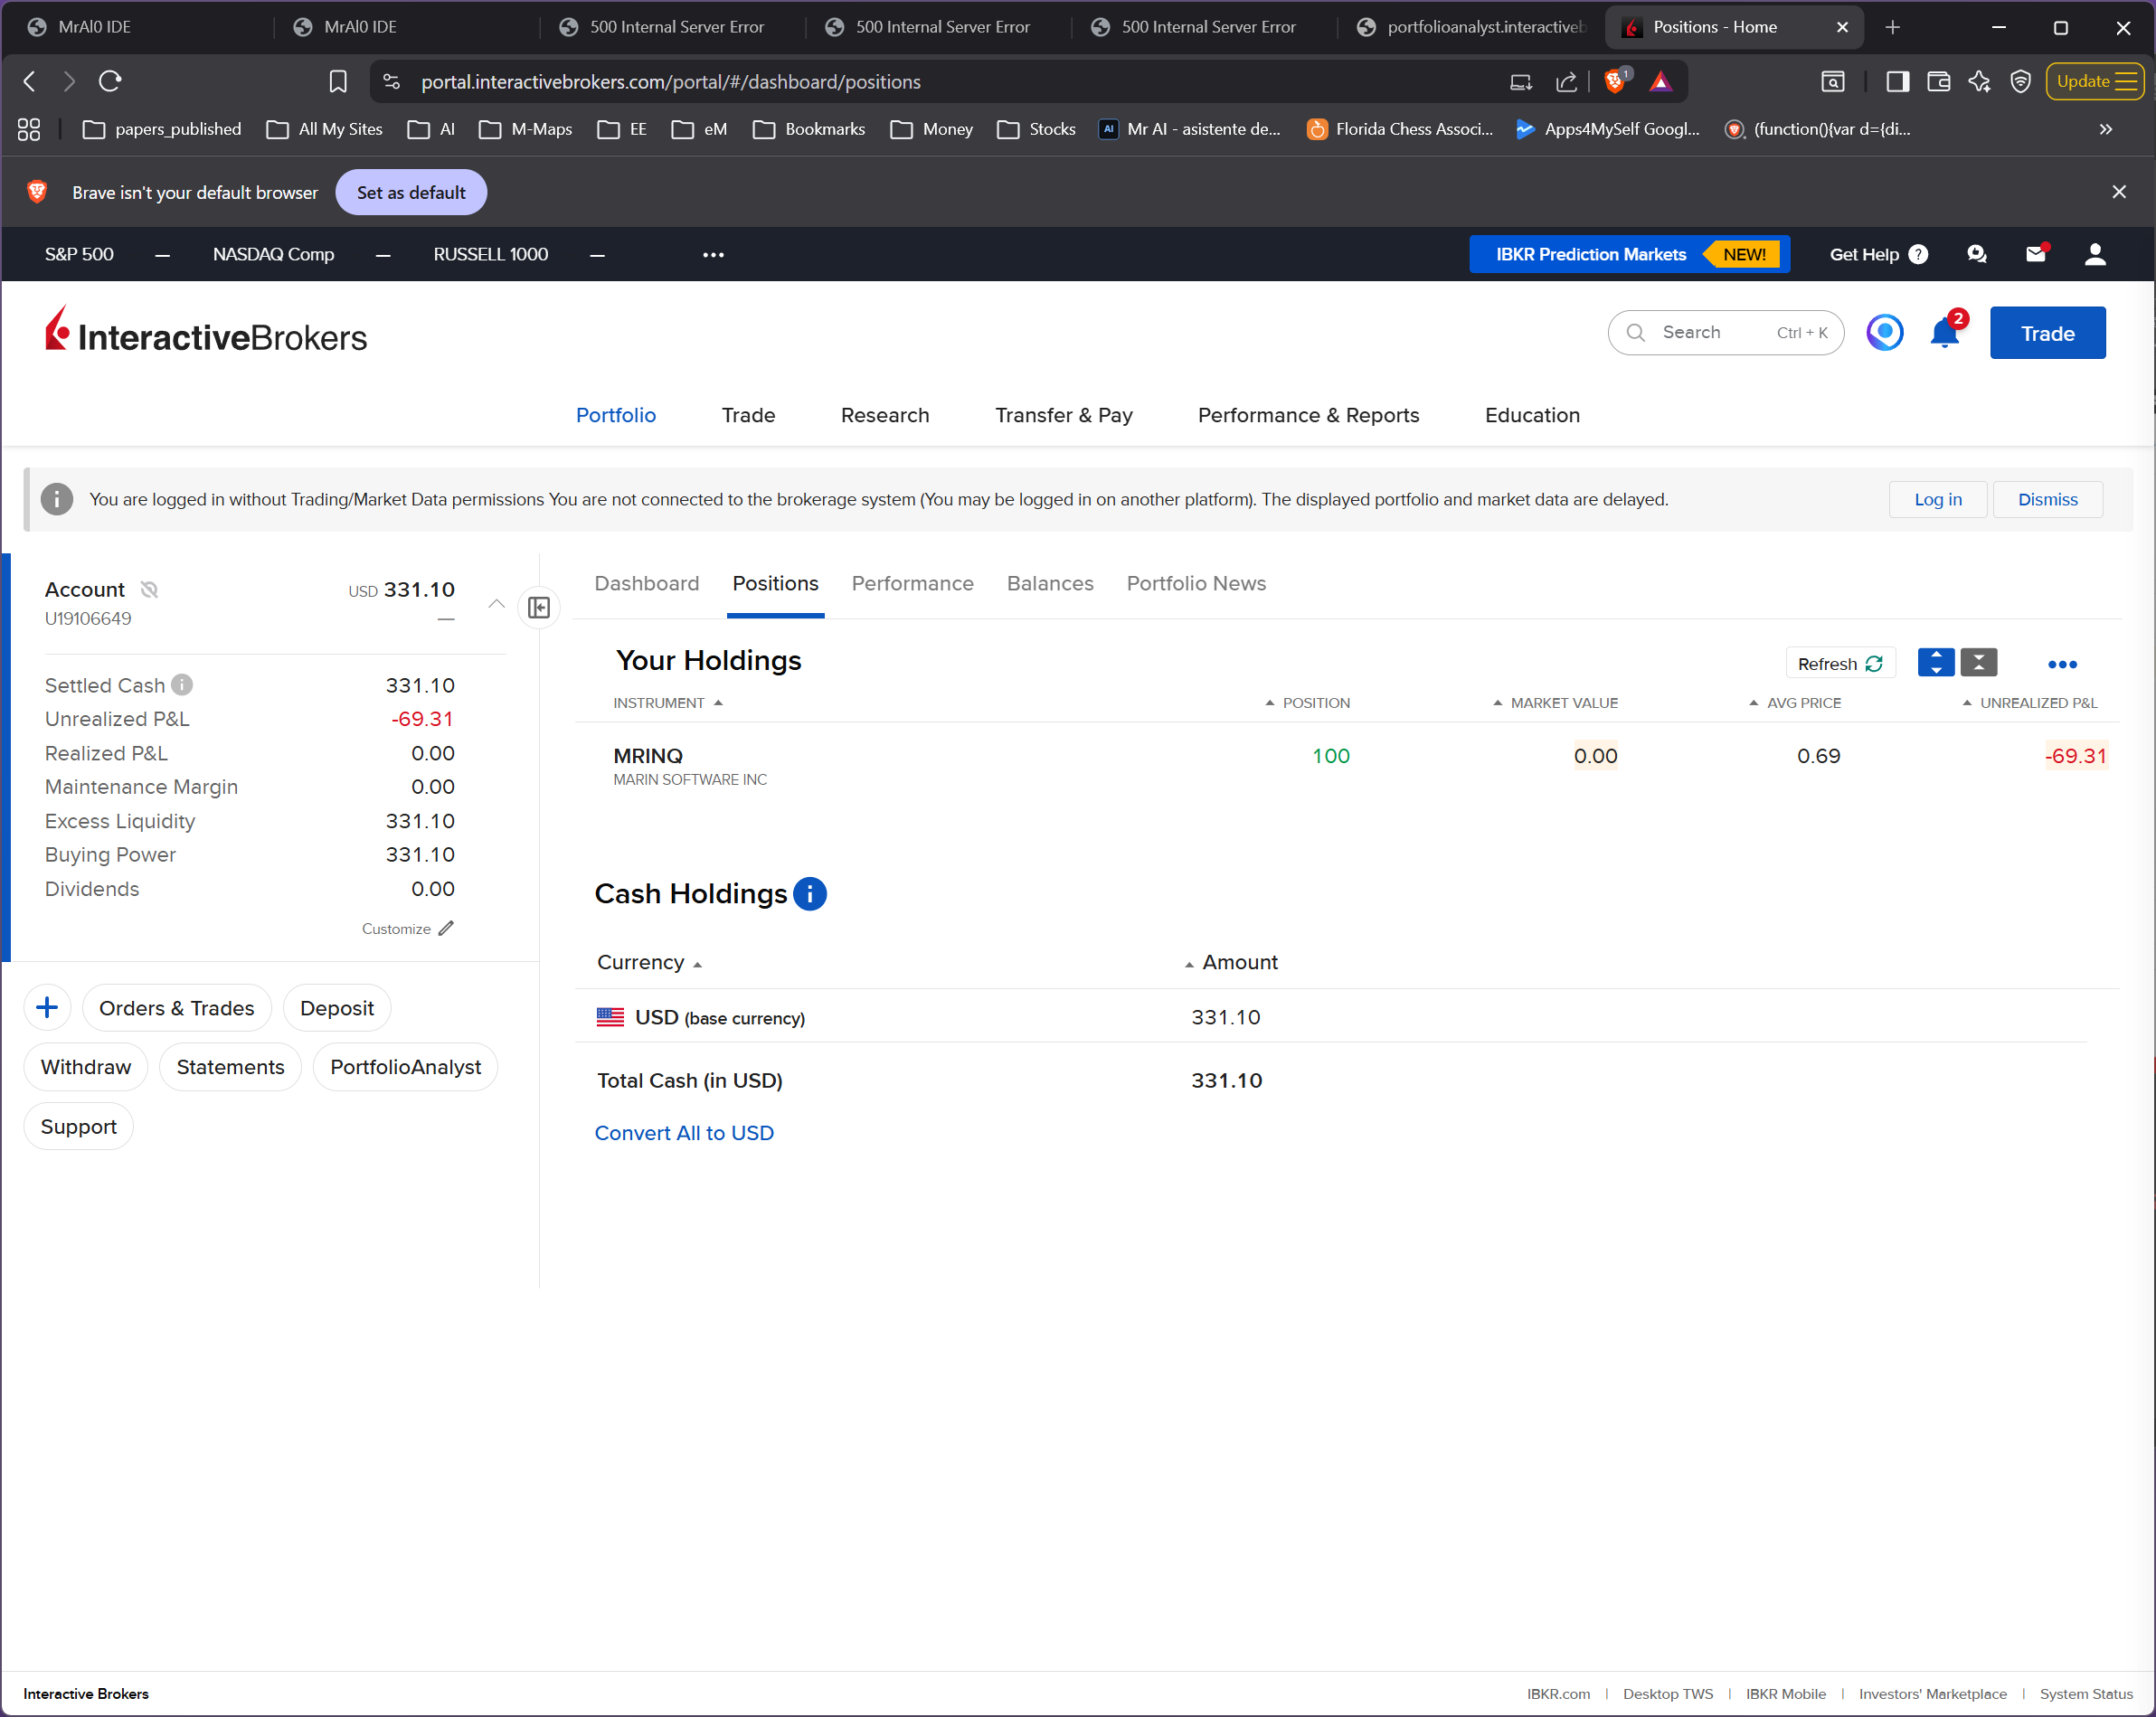Click the Cash Holdings info icon

point(810,893)
